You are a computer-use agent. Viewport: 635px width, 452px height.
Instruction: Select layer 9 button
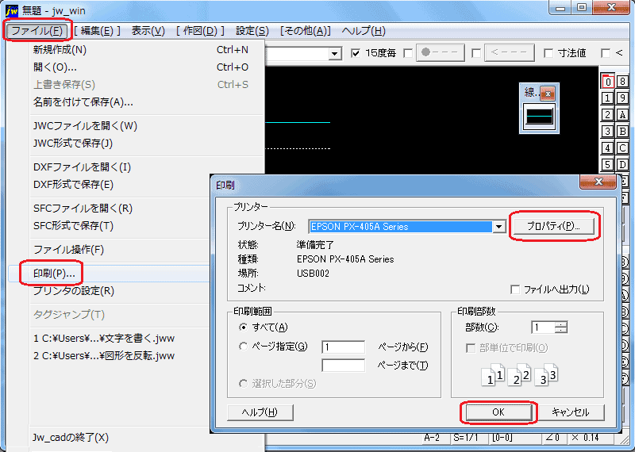(622, 98)
